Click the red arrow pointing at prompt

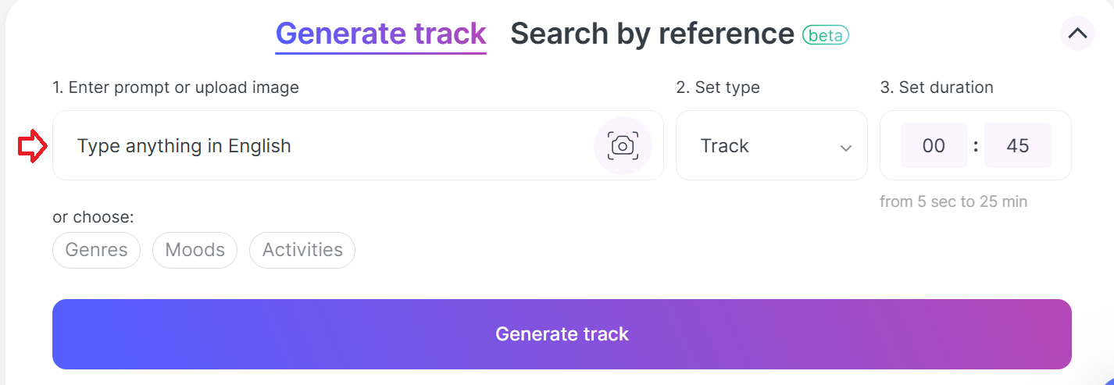coord(33,147)
